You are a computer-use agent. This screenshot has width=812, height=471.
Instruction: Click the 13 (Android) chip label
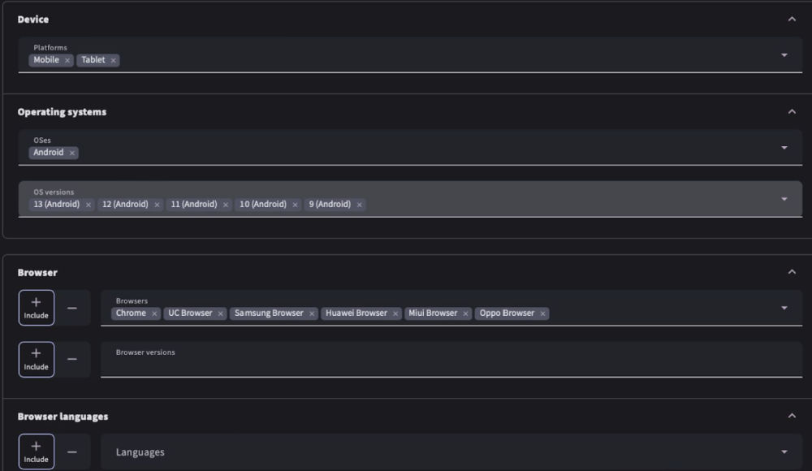(x=57, y=204)
